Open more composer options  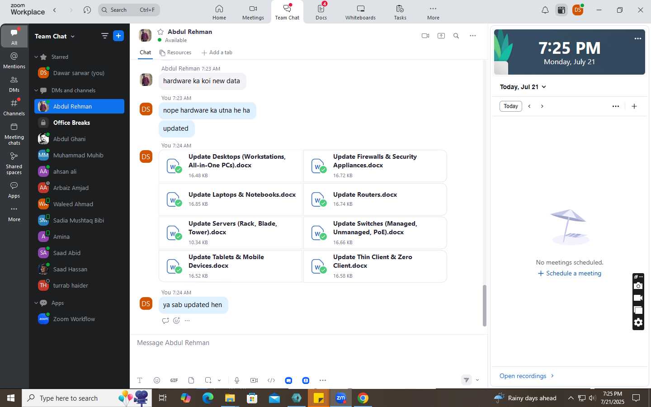tap(323, 380)
